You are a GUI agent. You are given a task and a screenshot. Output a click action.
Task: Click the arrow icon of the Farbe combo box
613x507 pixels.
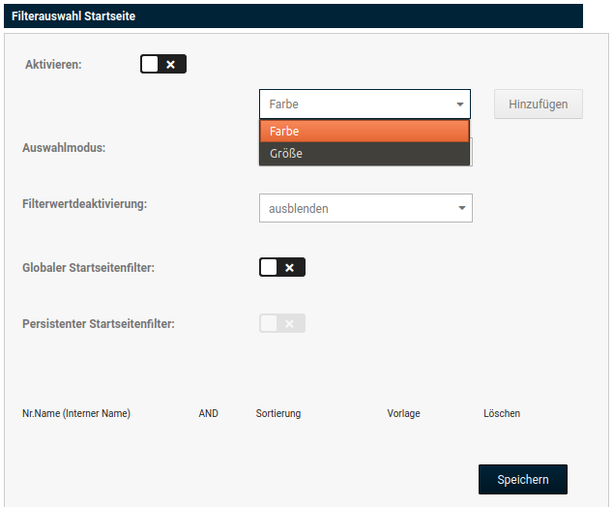(459, 104)
